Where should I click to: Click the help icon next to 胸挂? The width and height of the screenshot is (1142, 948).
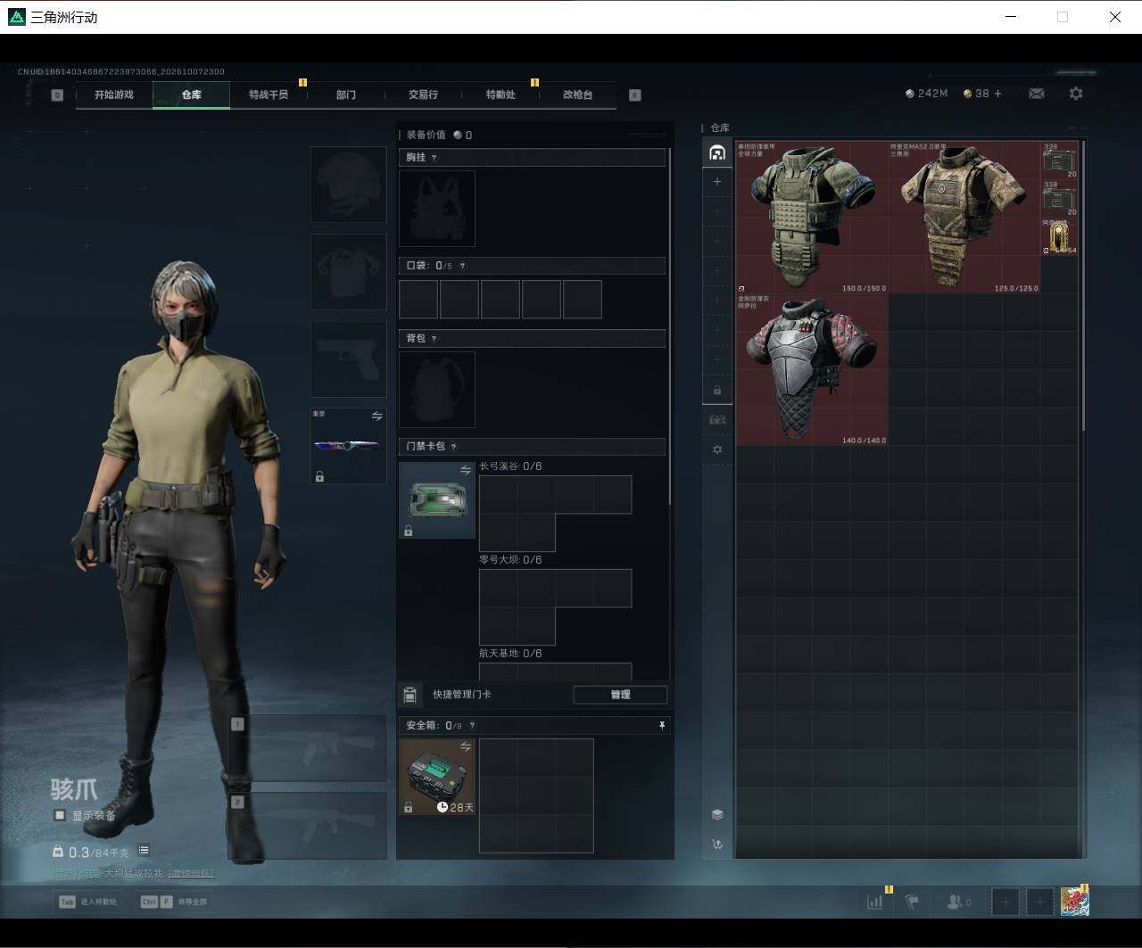(x=434, y=158)
